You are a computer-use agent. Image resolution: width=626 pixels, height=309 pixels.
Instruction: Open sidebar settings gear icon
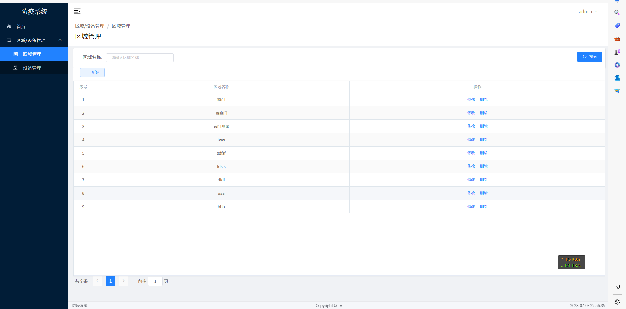[617, 302]
